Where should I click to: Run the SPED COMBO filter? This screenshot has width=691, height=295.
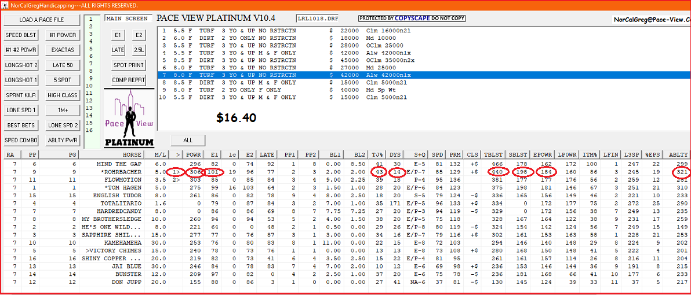click(21, 140)
